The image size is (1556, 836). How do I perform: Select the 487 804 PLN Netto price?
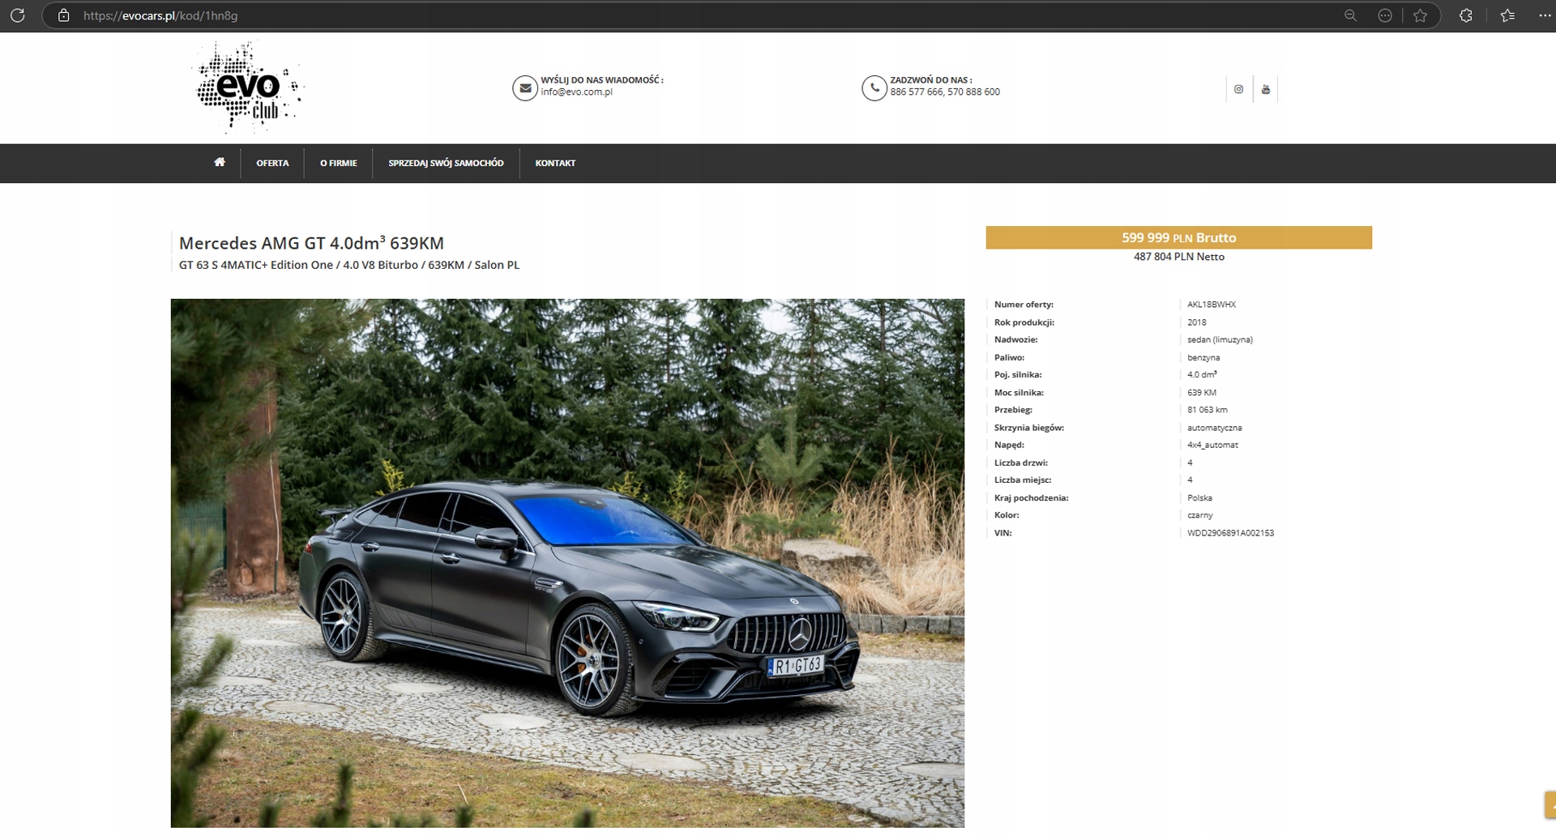coord(1178,257)
